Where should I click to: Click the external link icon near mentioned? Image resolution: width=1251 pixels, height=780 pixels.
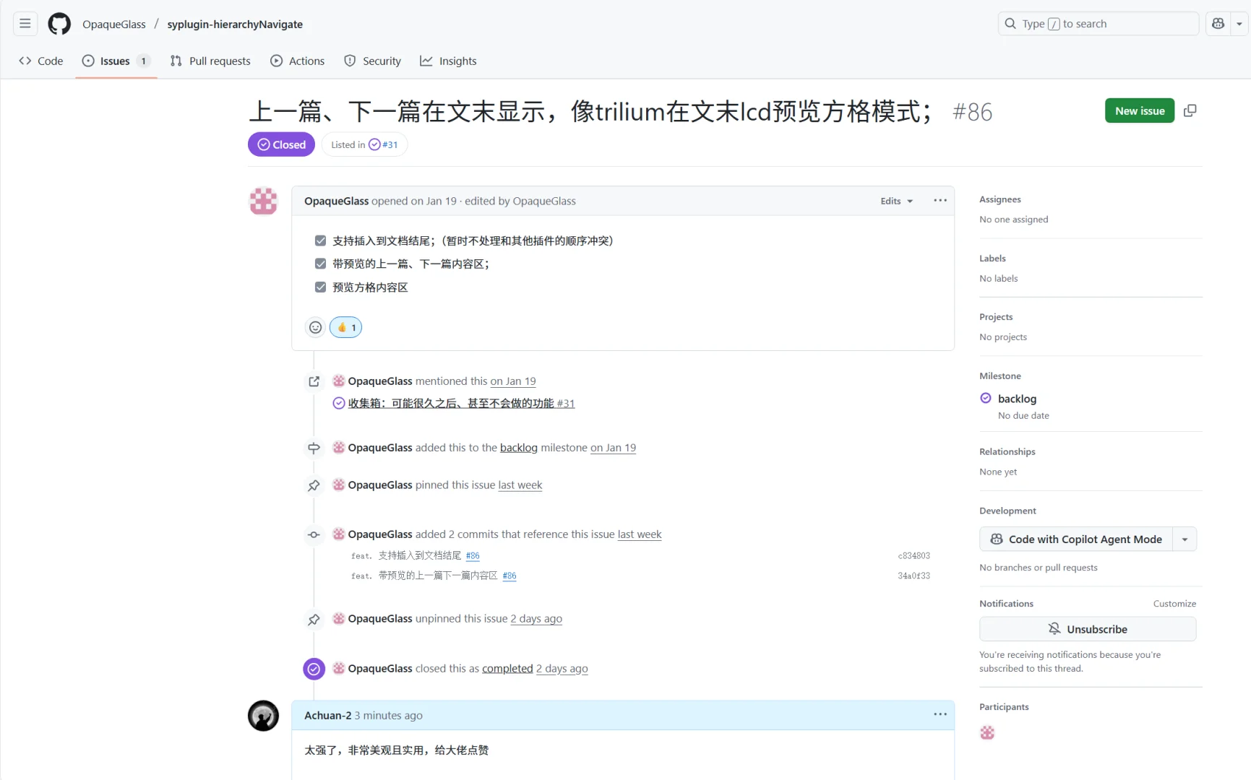(x=314, y=381)
